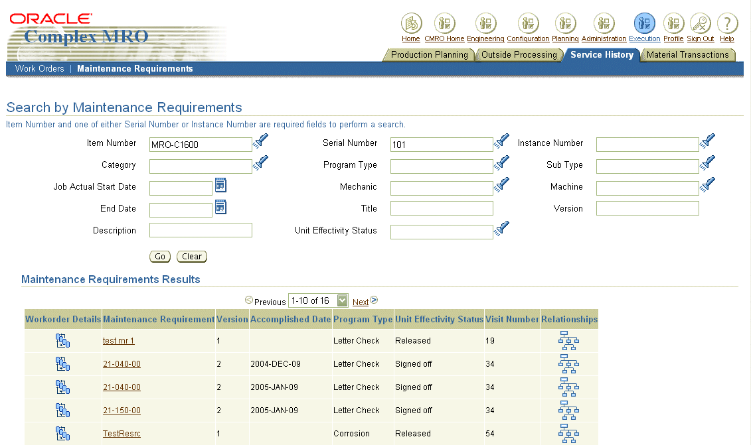Open Unit Effectivity Status search flashlight
This screenshot has height=445, width=751.
[x=501, y=229]
